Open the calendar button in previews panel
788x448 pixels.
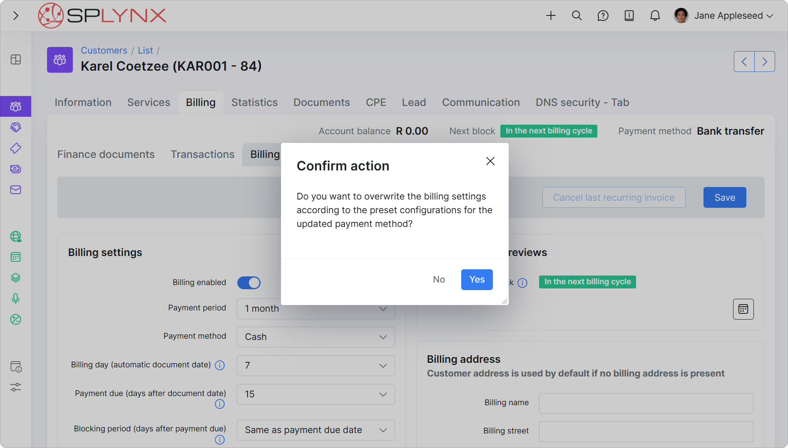[743, 309]
